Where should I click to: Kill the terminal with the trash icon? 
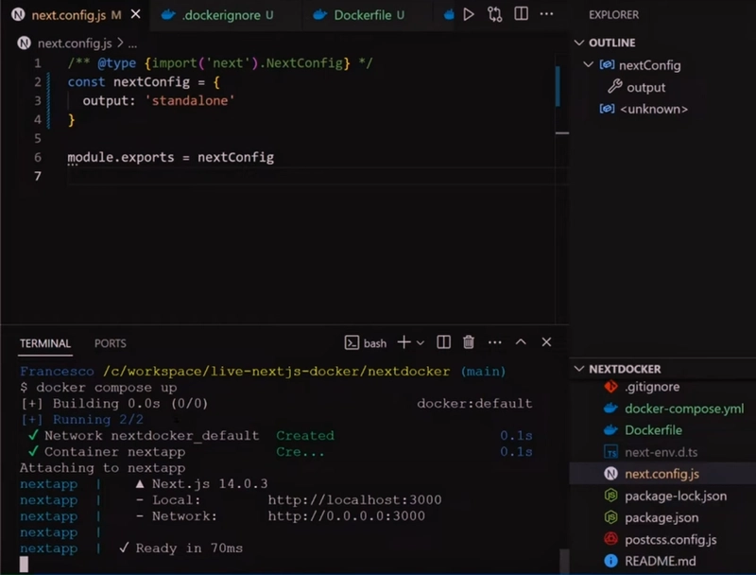(x=469, y=342)
